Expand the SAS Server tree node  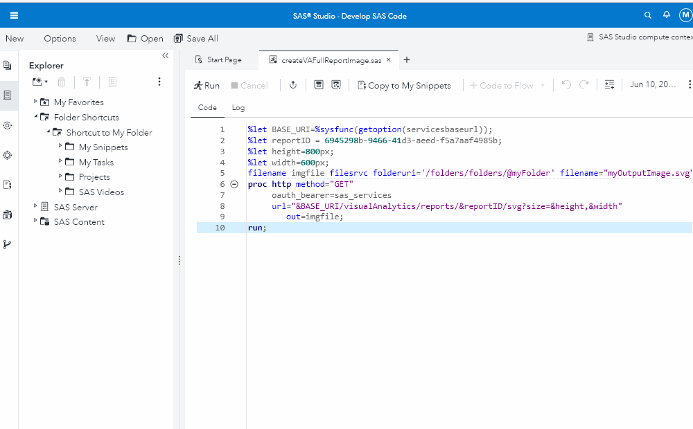click(35, 207)
